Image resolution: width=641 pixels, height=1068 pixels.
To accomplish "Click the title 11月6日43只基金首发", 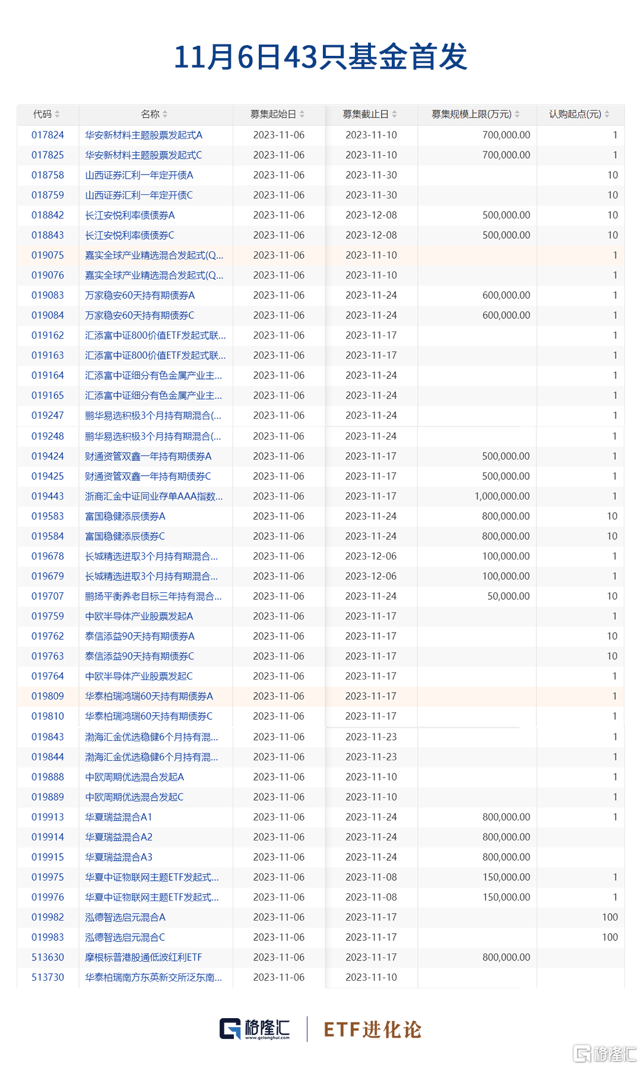I will tap(320, 57).
